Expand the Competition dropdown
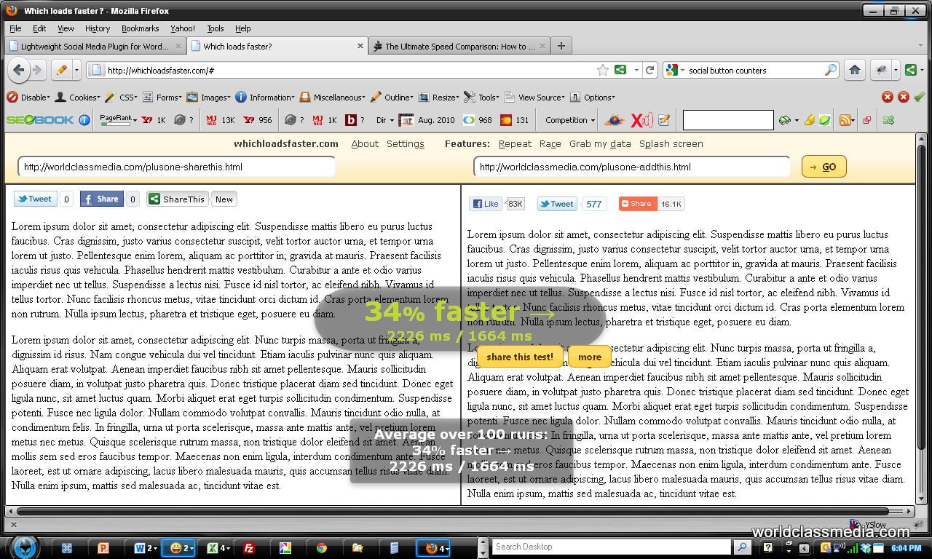 569,120
